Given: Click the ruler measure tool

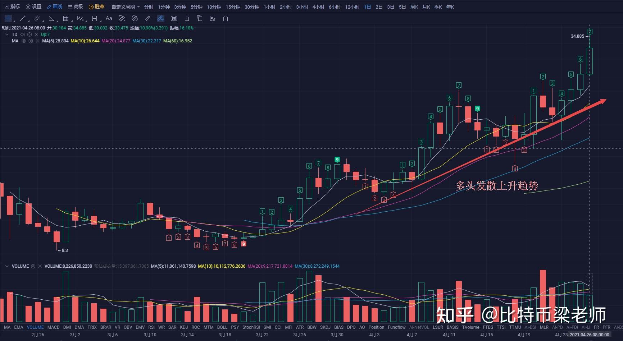Looking at the screenshot, I should click(x=147, y=18).
